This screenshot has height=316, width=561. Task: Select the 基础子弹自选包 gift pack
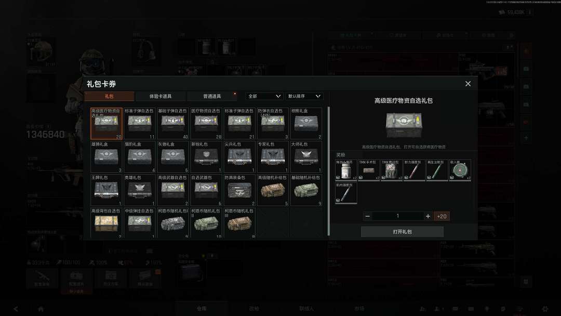173,124
